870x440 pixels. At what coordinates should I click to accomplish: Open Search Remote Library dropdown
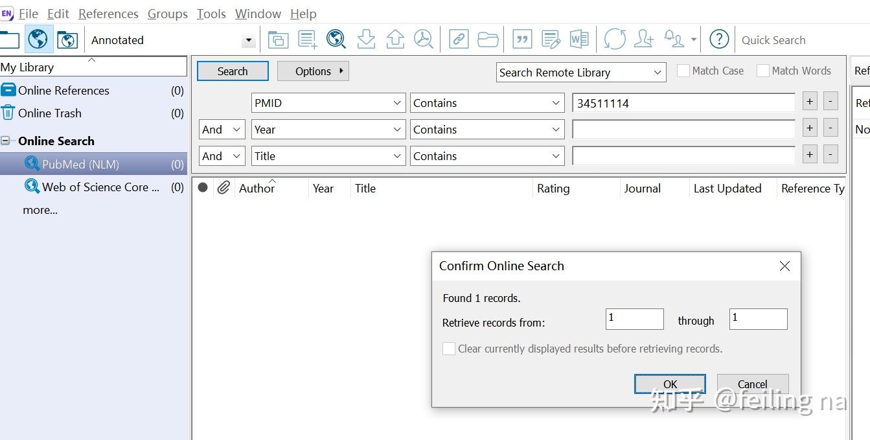[x=581, y=73]
